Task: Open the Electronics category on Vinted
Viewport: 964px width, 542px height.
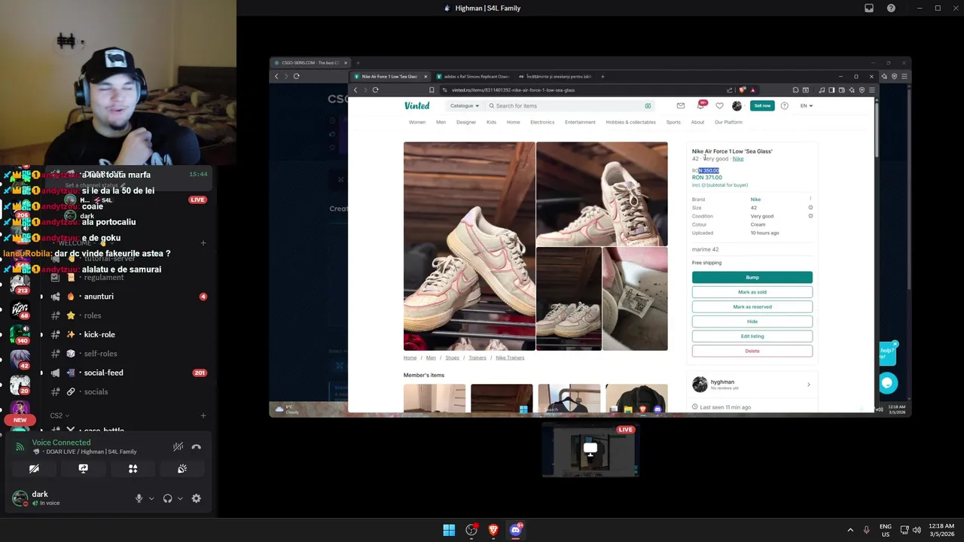Action: point(542,122)
